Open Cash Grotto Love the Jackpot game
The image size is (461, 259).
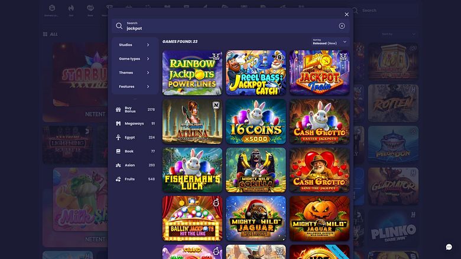pyautogui.click(x=319, y=170)
